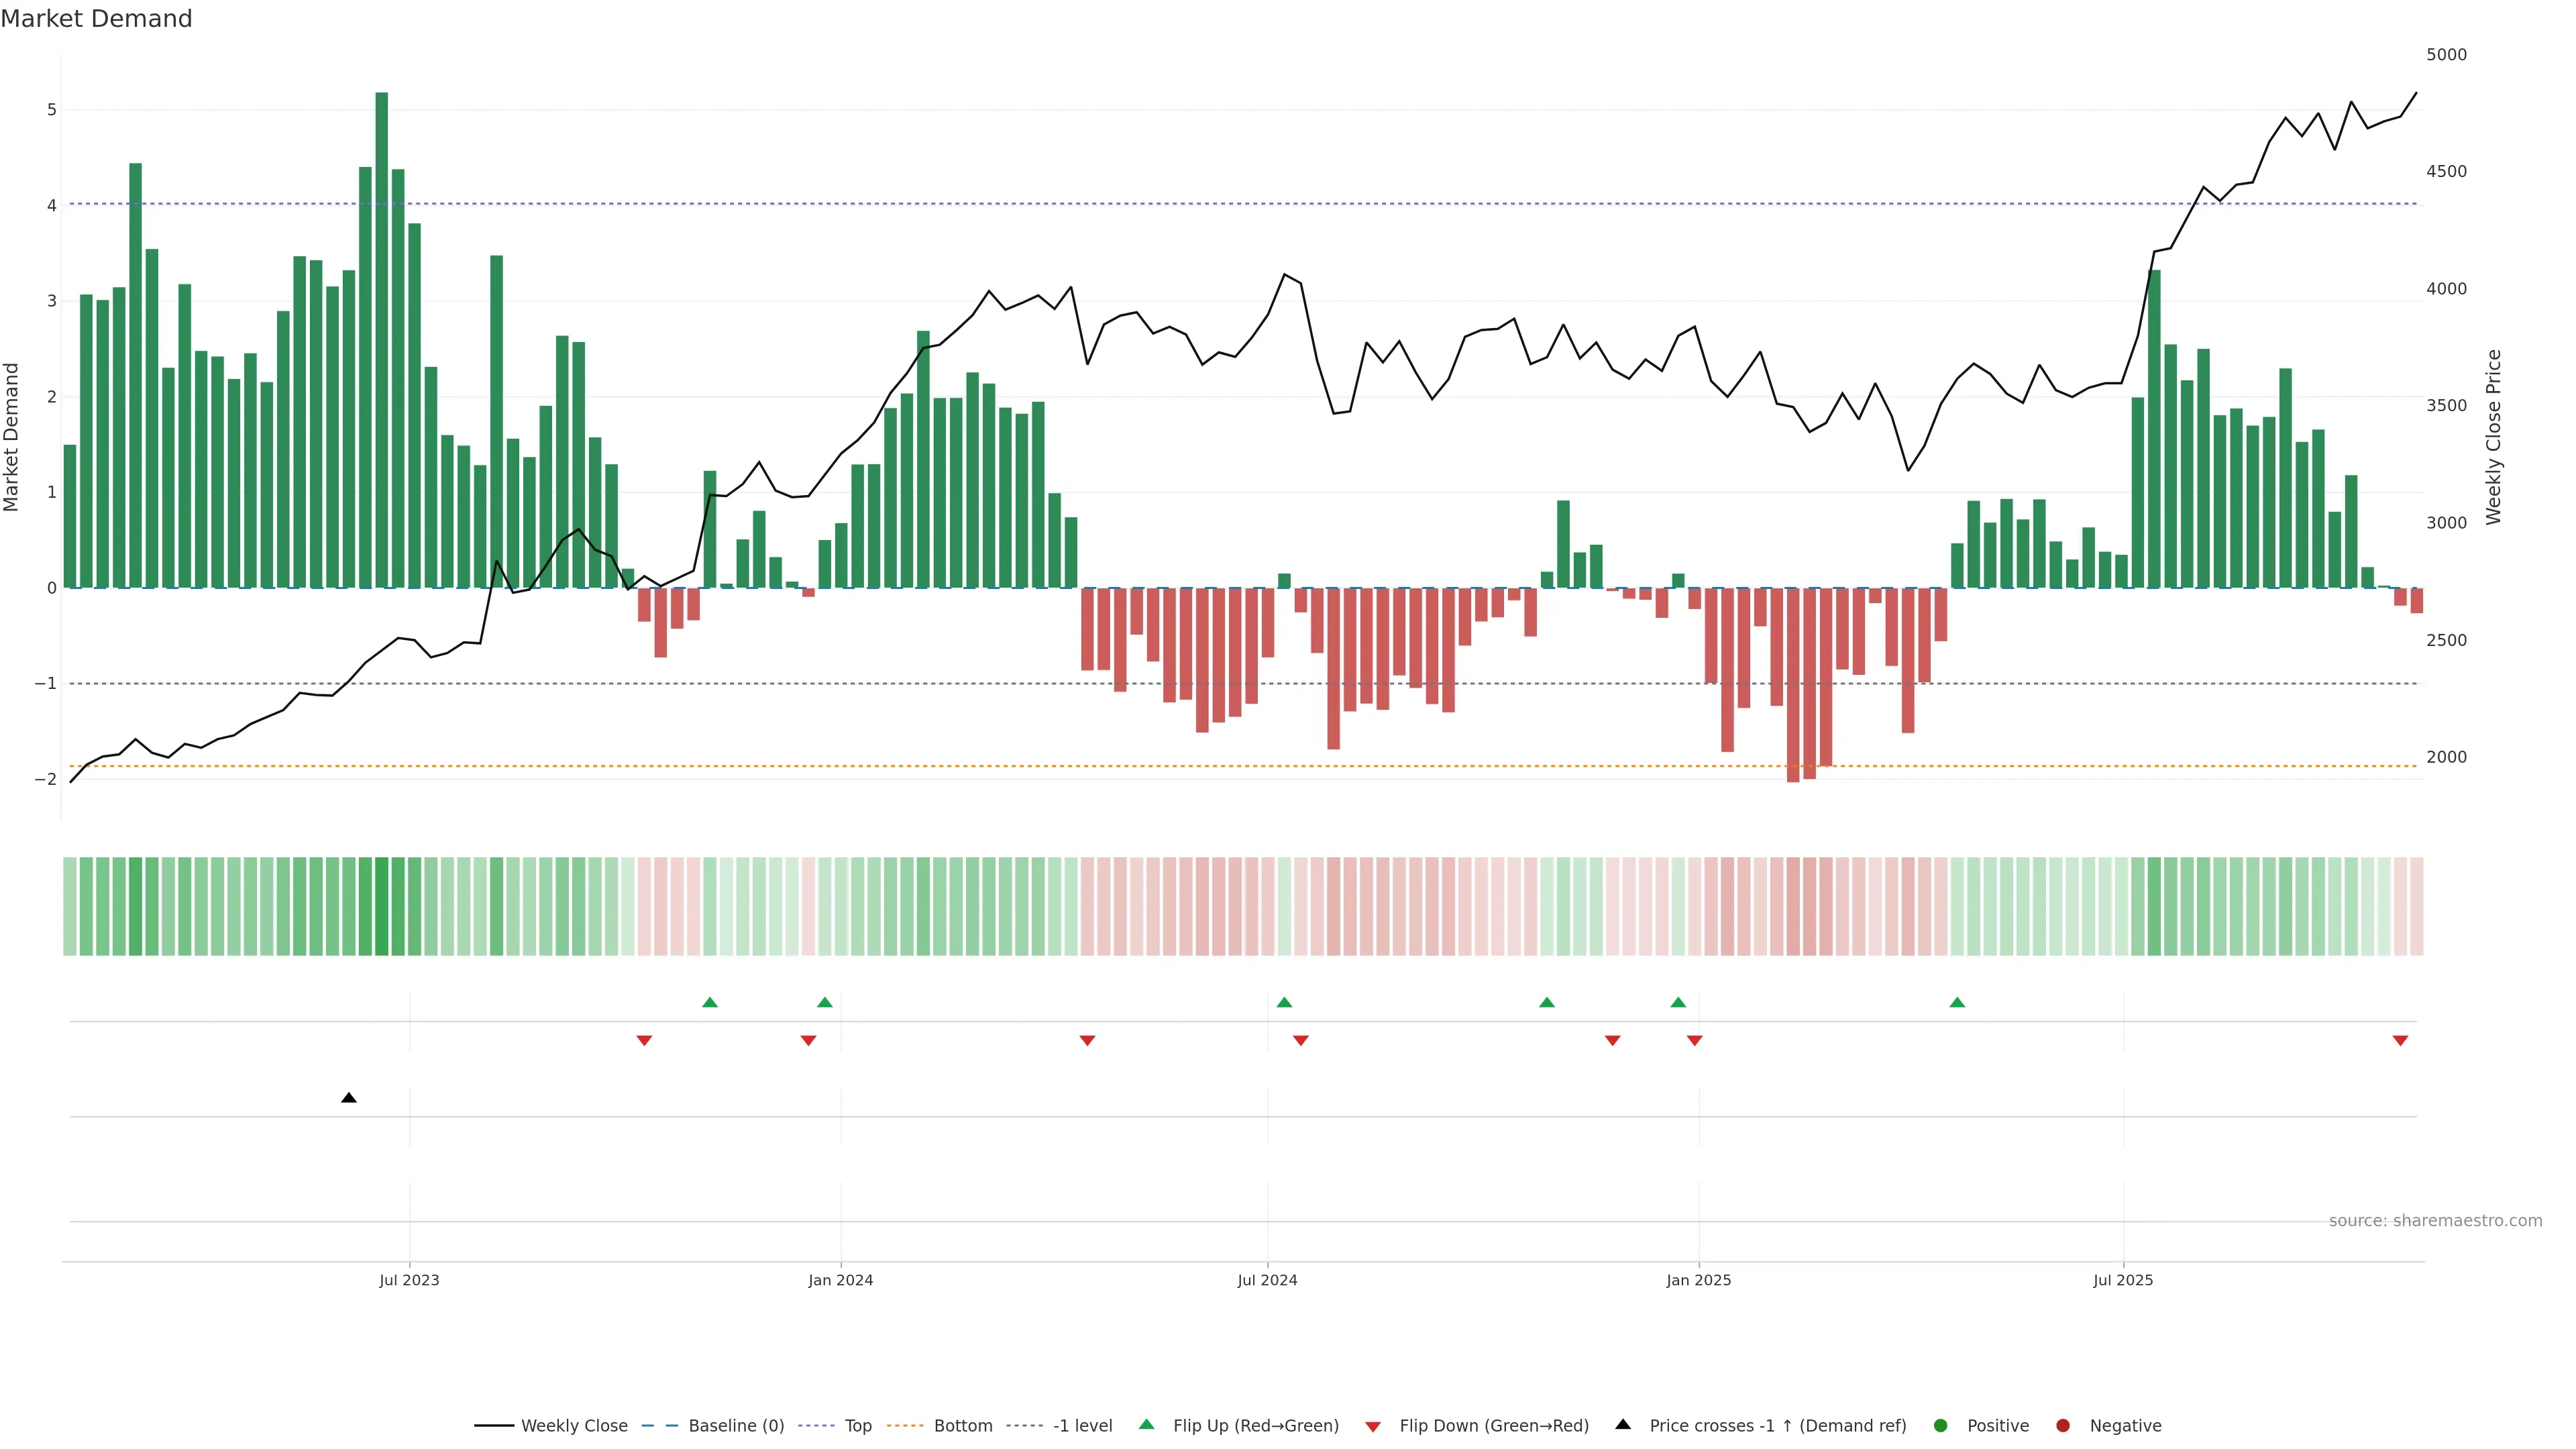Click the black price-cross triangle marker
2576x1449 pixels.
click(348, 1098)
